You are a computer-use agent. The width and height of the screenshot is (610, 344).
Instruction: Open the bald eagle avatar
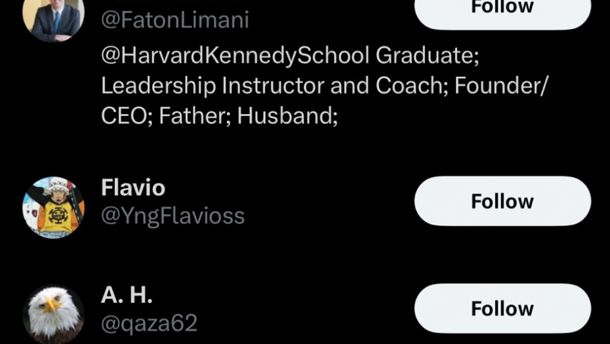click(53, 313)
